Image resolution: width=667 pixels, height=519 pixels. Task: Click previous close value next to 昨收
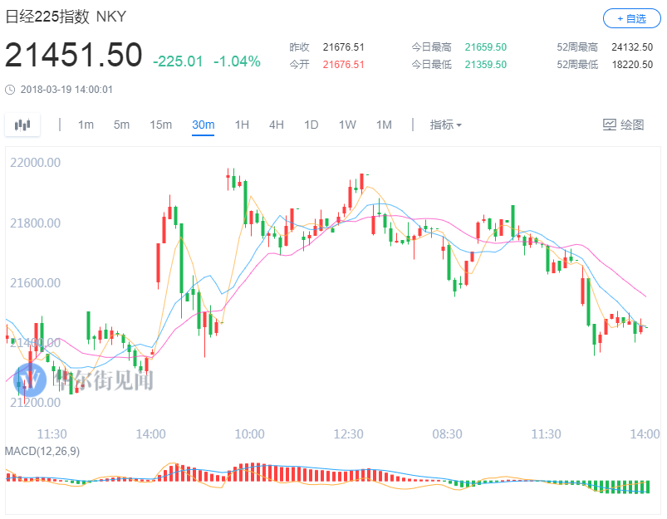[343, 47]
